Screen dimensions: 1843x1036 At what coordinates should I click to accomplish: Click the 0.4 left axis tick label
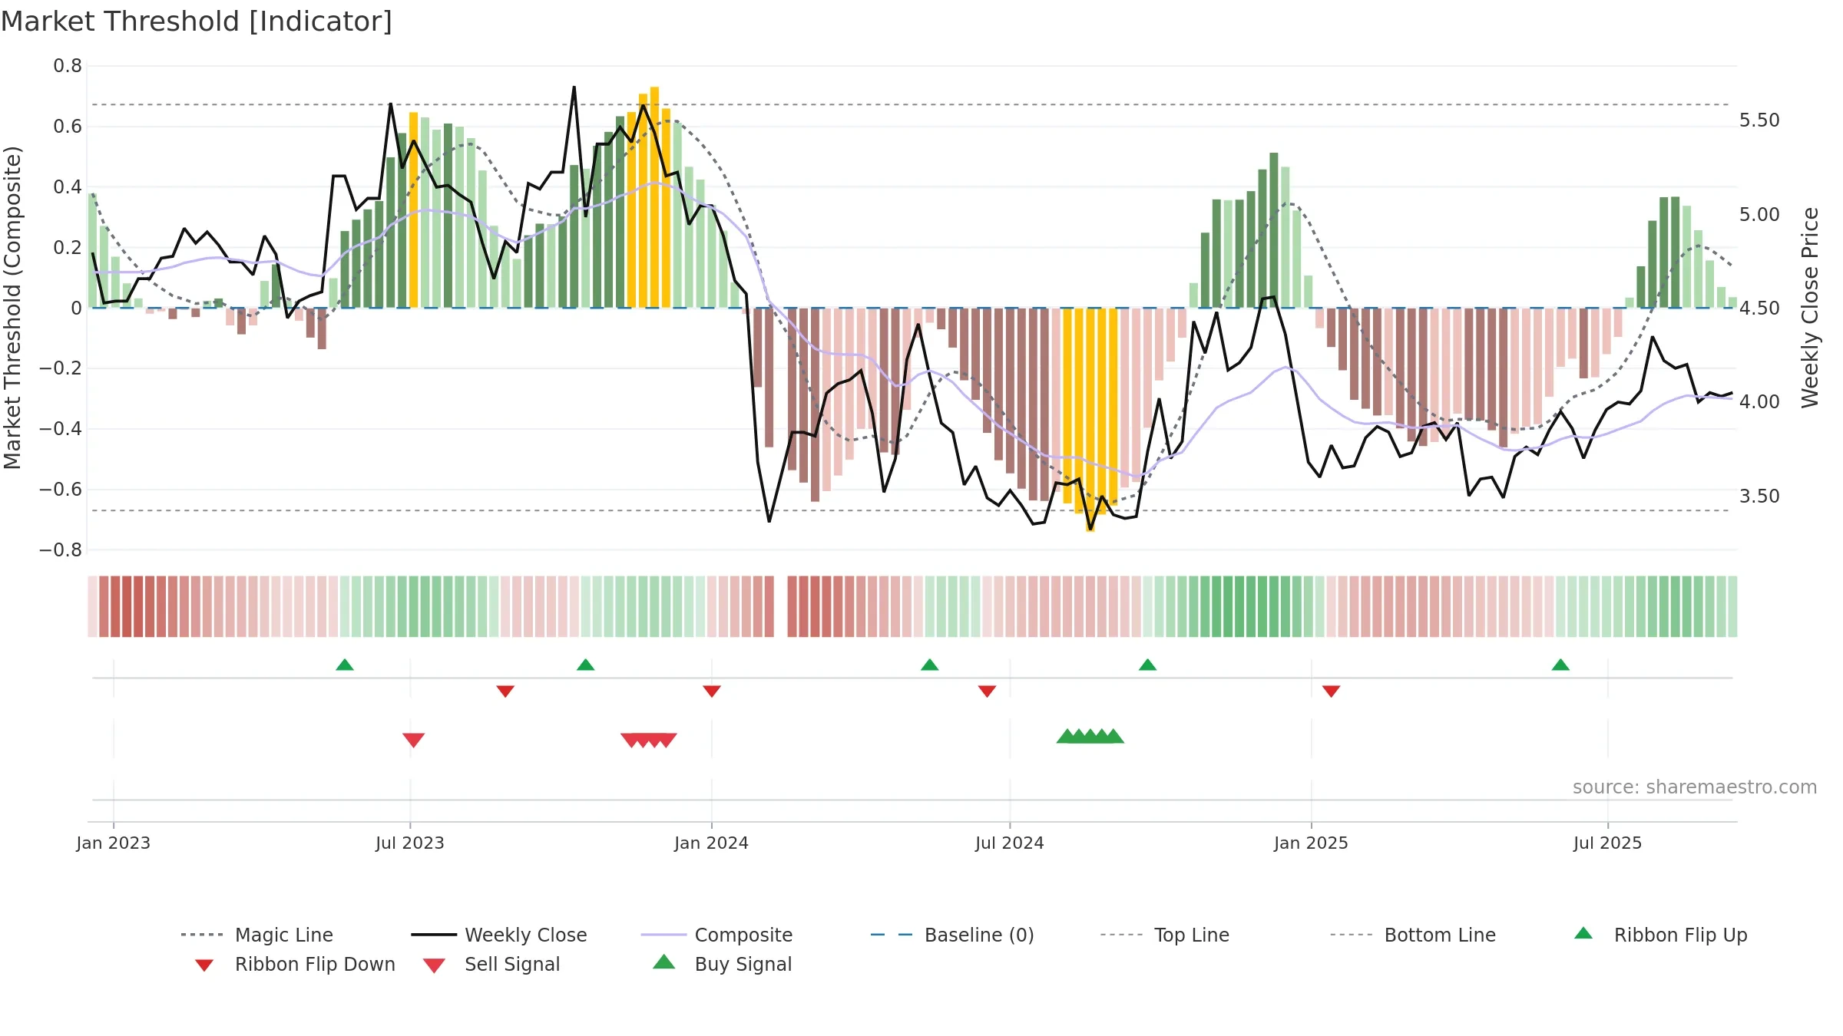68,187
